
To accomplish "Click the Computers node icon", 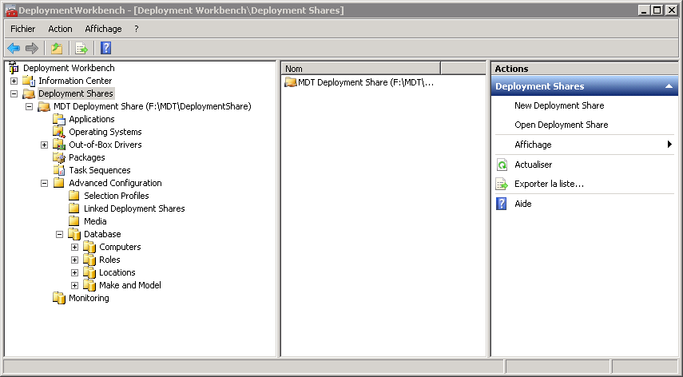I will (x=89, y=247).
